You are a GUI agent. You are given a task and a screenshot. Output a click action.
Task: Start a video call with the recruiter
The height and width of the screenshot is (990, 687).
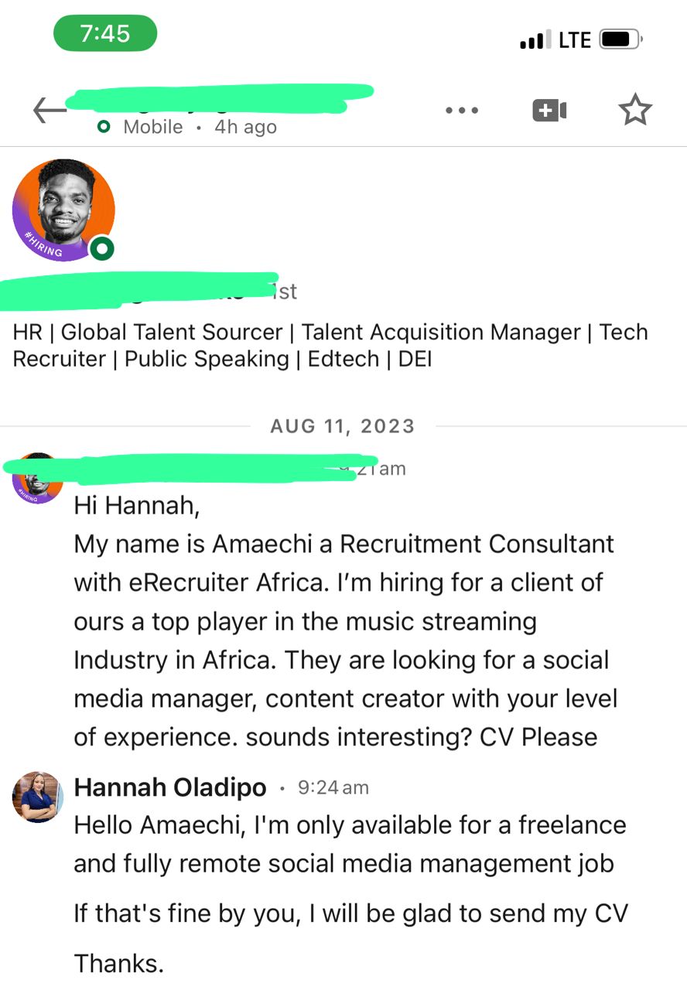tap(549, 111)
